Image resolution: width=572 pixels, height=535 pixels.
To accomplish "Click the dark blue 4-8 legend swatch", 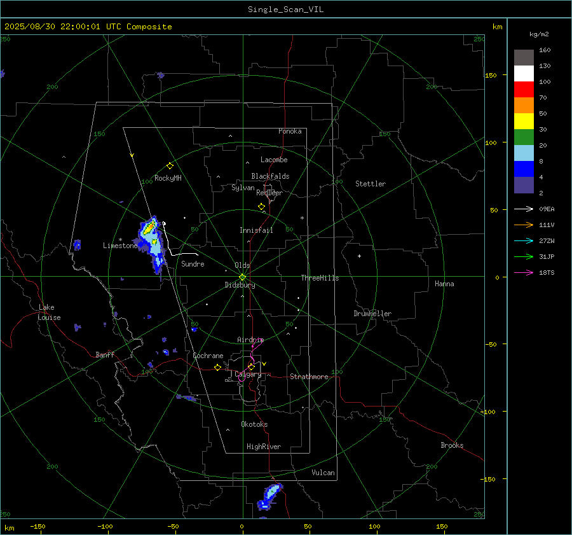I will point(524,169).
